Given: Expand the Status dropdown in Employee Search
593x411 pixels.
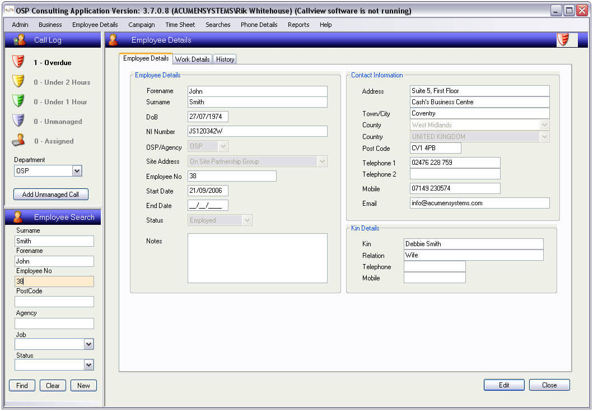Looking at the screenshot, I should 89,365.
